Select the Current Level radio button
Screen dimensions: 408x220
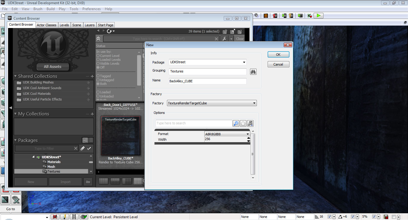pos(98,56)
